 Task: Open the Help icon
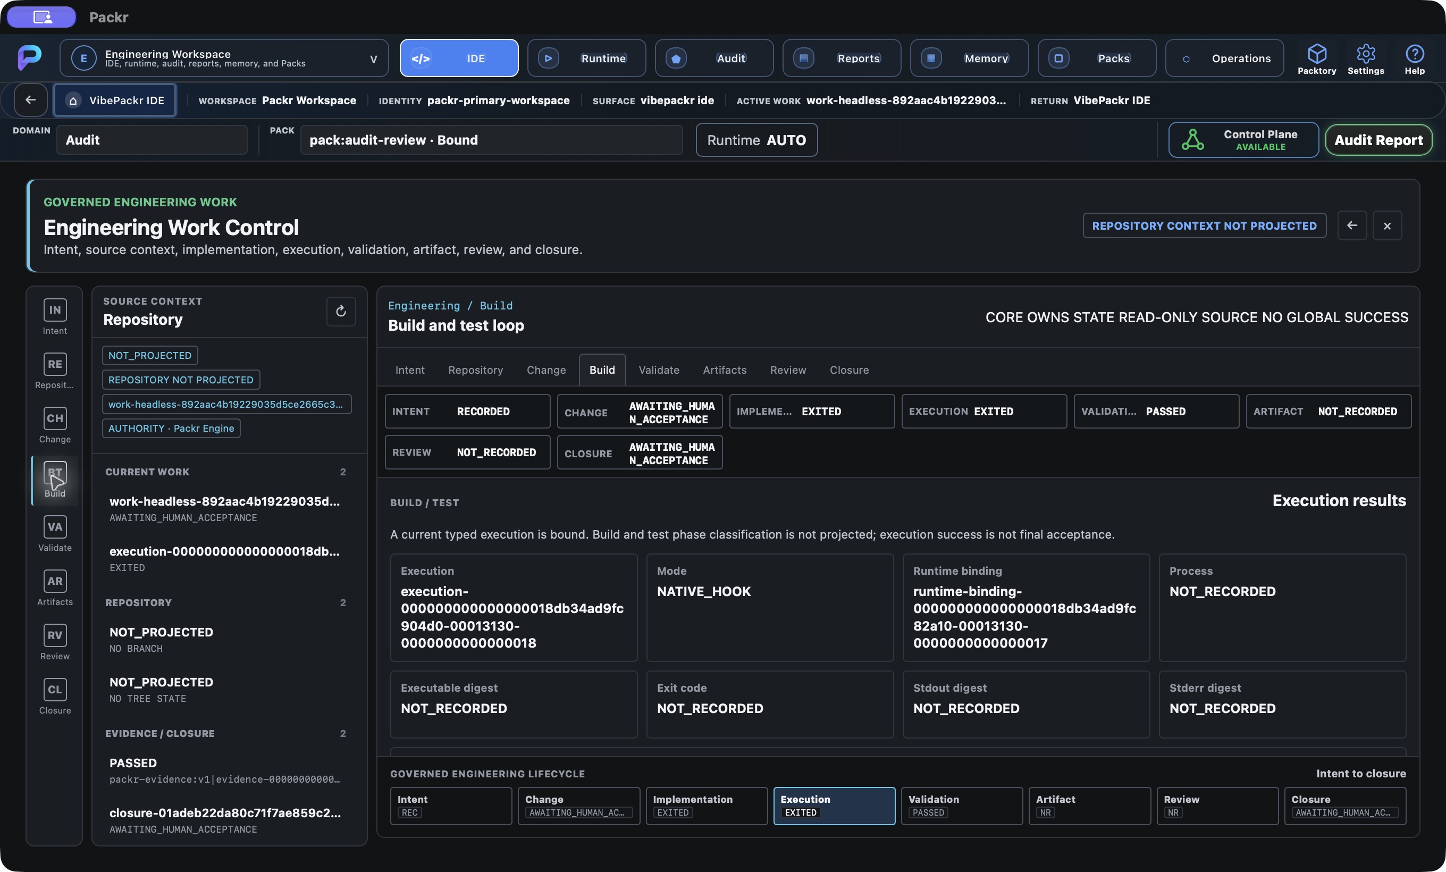pos(1414,58)
